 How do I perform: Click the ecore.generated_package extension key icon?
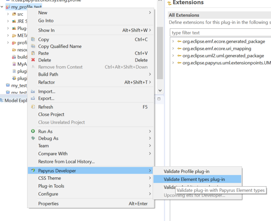click(179, 41)
